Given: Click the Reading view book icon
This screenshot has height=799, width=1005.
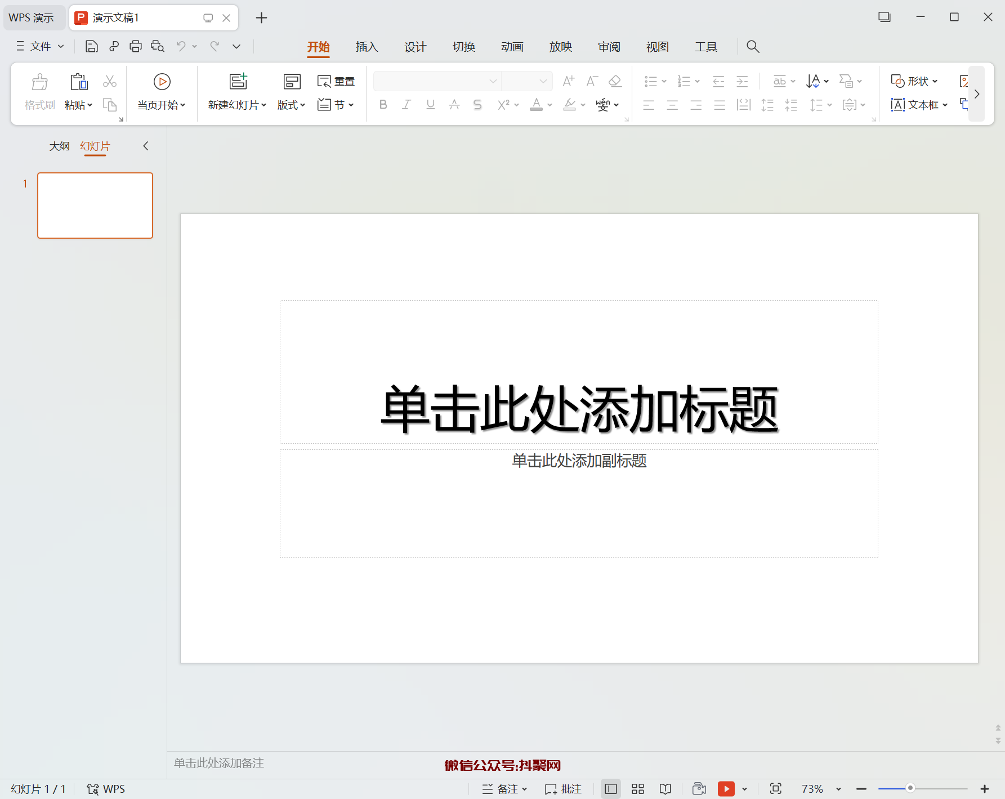Looking at the screenshot, I should coord(665,789).
